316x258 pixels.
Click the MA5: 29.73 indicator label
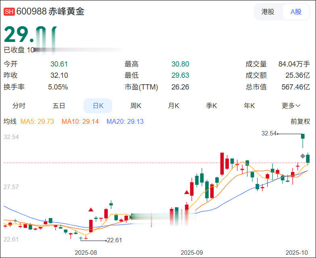tap(37, 122)
